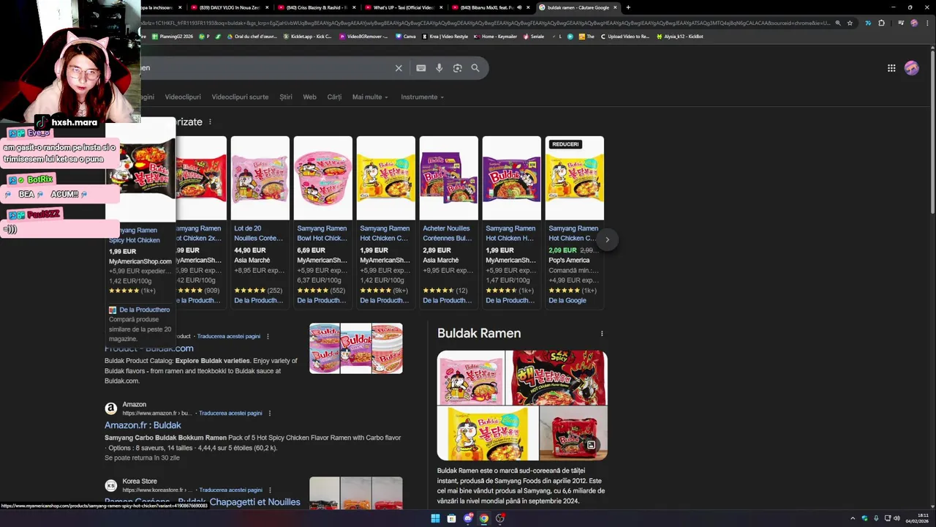Open options menu for the Buldak Ramen panel
Screen dimensions: 936x527
pyautogui.click(x=602, y=334)
